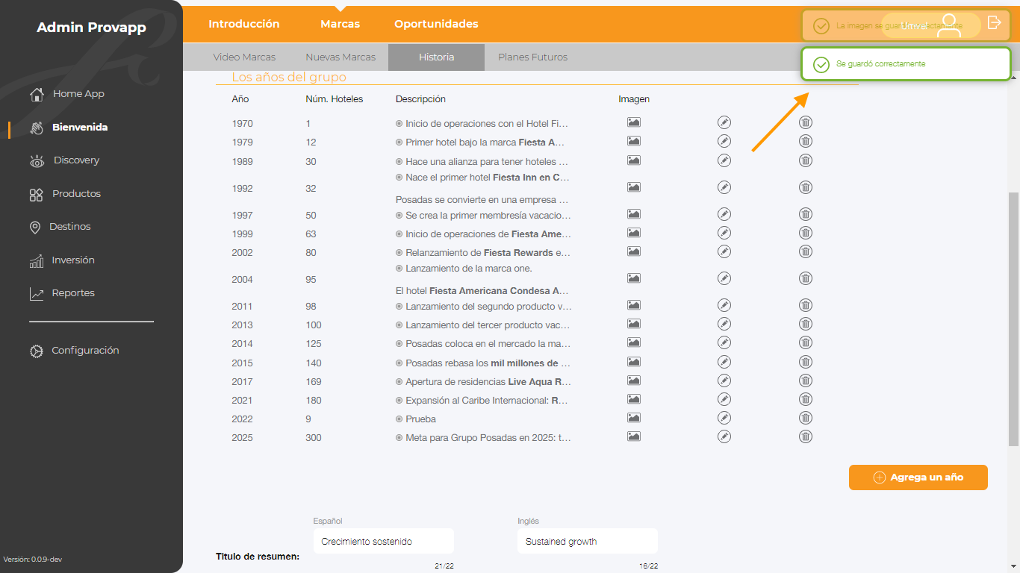Image resolution: width=1020 pixels, height=573 pixels.
Task: Open image for the 2015 row
Action: tap(634, 362)
